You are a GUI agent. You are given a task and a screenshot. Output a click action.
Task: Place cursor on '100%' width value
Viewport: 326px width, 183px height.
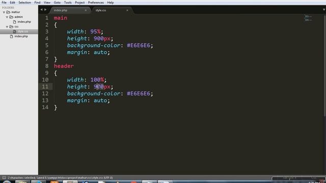(x=97, y=80)
